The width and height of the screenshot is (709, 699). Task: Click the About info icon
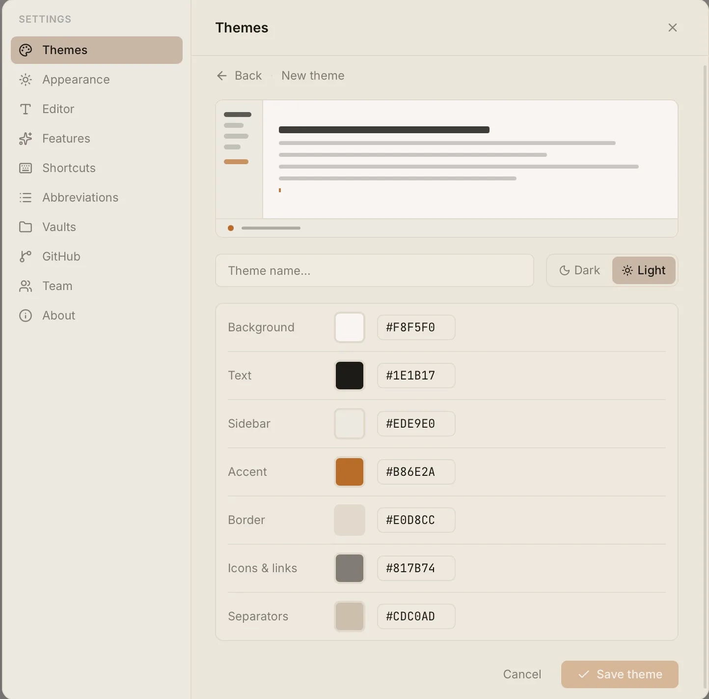click(x=26, y=316)
